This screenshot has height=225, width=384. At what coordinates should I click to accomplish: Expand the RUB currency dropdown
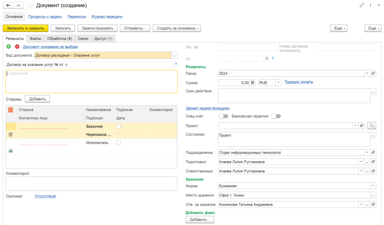click(278, 82)
